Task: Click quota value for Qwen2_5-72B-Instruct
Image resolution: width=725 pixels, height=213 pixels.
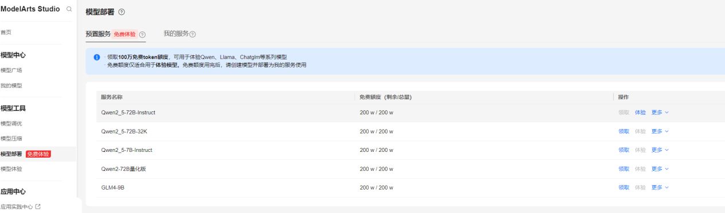Action: [376, 112]
